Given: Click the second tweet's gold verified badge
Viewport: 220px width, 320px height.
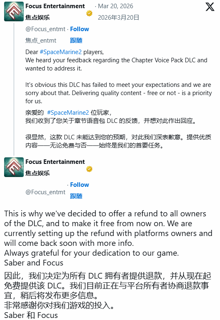Looking at the screenshot, I should pyautogui.click(x=89, y=169).
